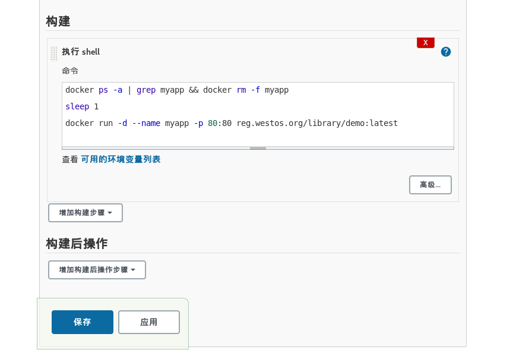Click the 命令 label
Screen dimensions: 532x362
point(70,71)
